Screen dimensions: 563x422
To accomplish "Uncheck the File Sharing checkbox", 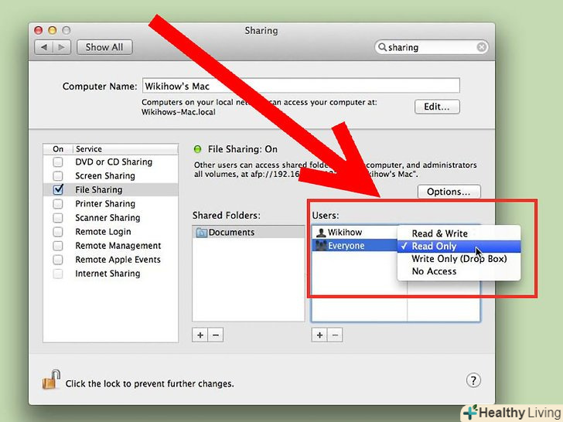I will tap(58, 189).
